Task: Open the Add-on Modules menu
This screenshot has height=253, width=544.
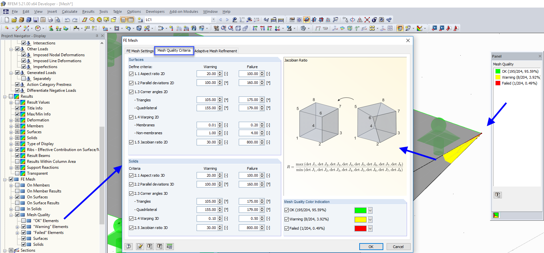Action: click(184, 12)
